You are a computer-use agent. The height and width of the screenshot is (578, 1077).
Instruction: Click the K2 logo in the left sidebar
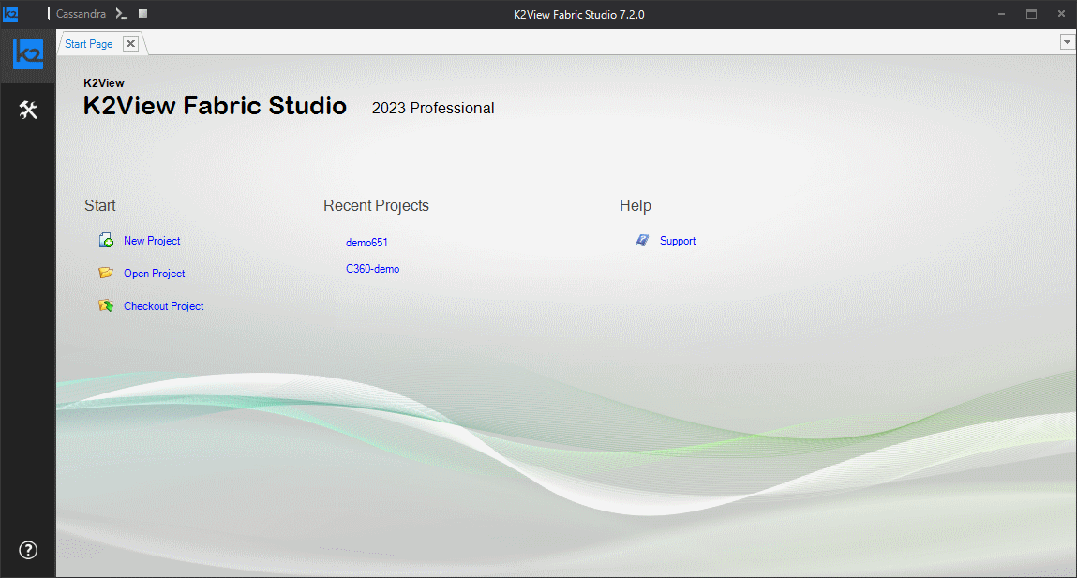tap(28, 54)
